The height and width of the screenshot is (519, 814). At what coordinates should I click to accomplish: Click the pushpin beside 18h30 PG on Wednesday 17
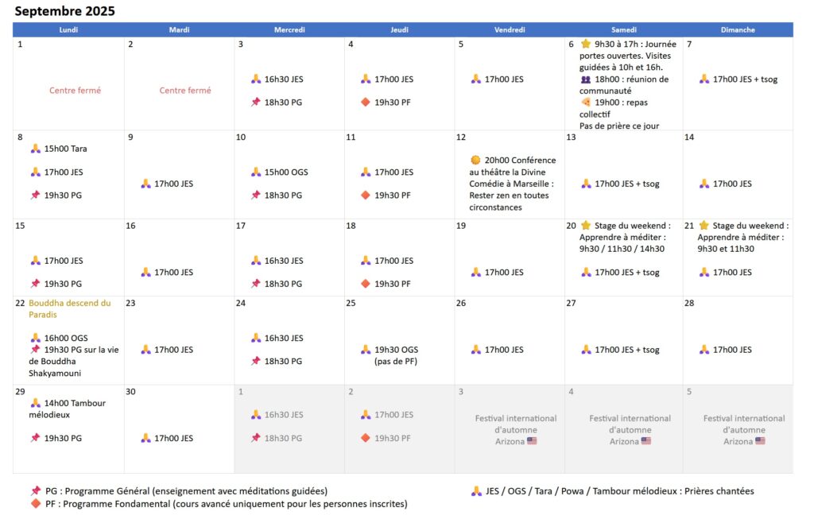tap(255, 284)
